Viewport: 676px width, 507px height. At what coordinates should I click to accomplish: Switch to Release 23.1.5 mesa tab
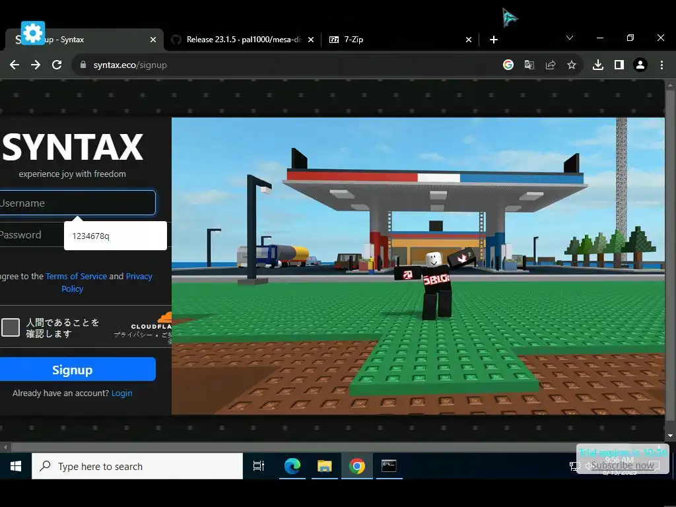[244, 40]
